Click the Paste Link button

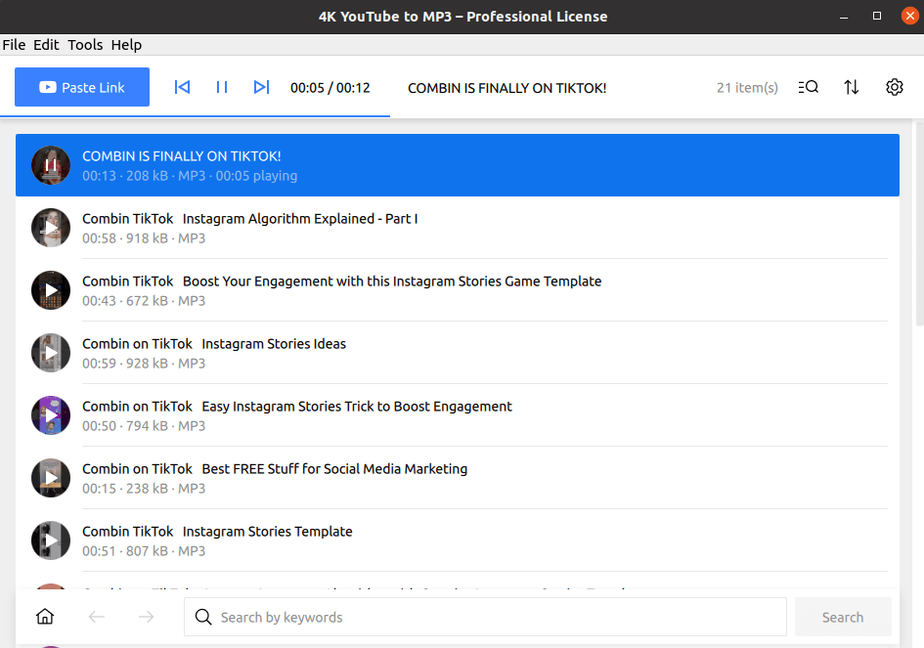(x=82, y=87)
